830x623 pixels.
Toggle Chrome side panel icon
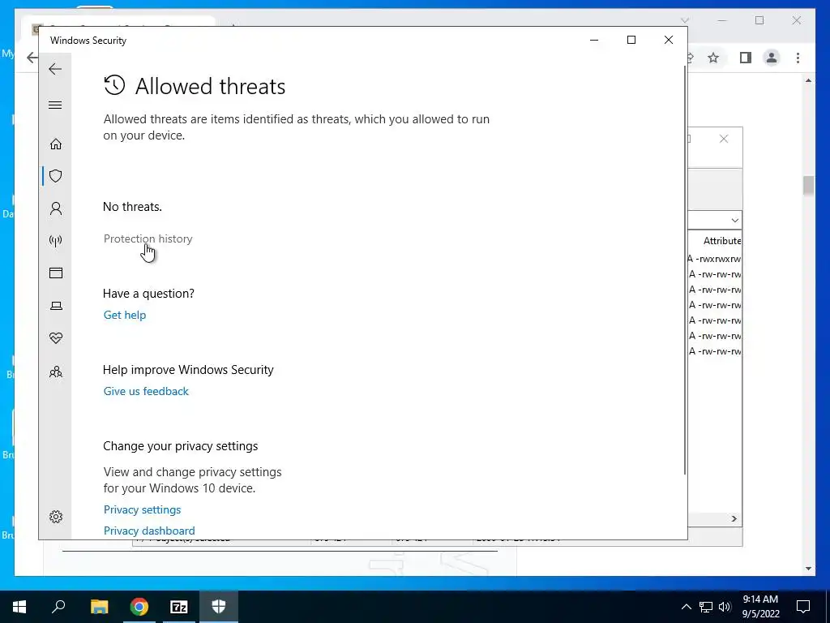(x=746, y=58)
